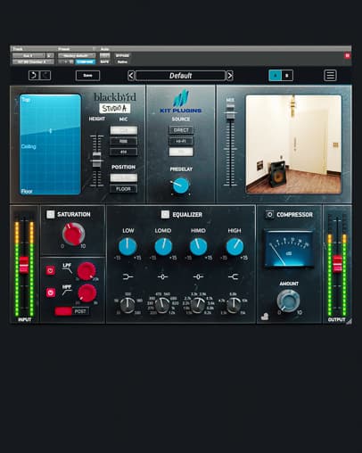This screenshot has width=362, height=453.
Task: Toggle the LPF power button
Action: click(x=50, y=270)
